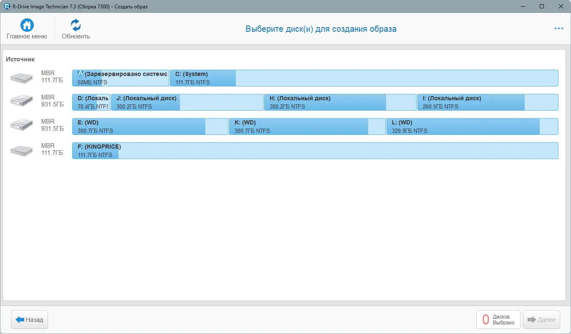Select the D: 70.4ГБ partition
571x334 pixels.
coord(91,102)
